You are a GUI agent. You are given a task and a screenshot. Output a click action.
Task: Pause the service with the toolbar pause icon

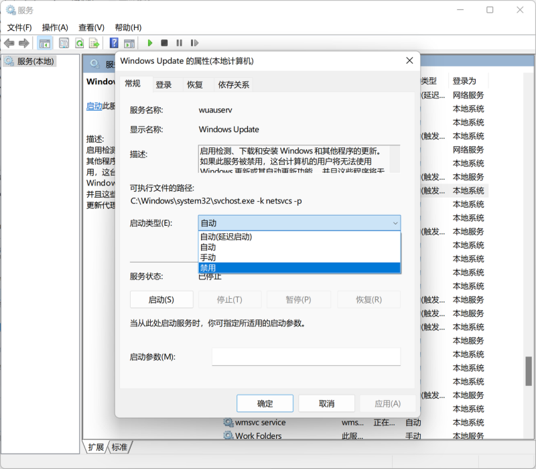click(179, 43)
